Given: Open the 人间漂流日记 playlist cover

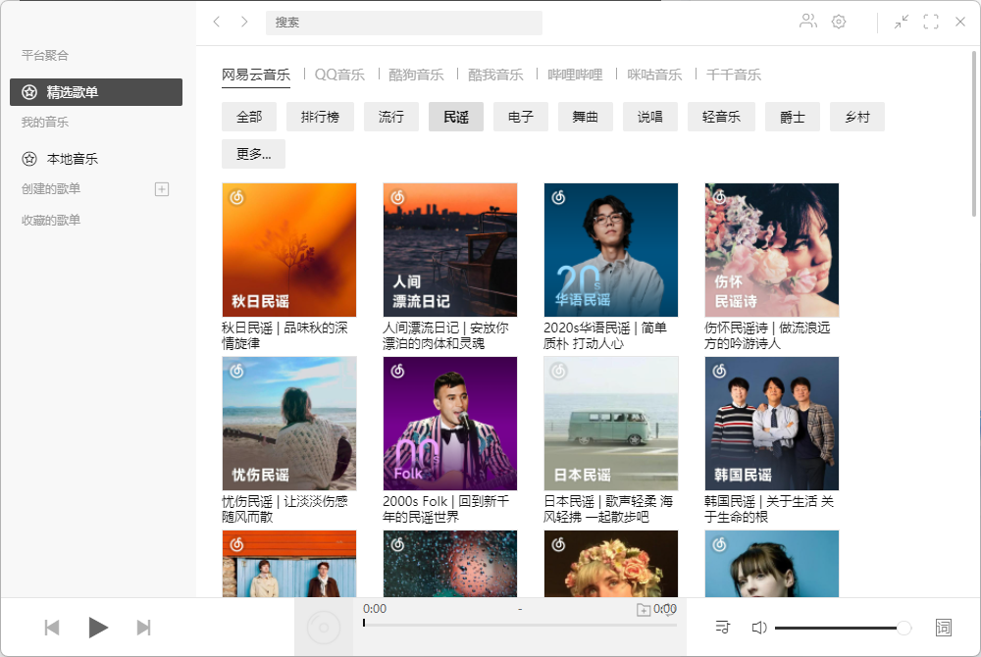Looking at the screenshot, I should 450,250.
